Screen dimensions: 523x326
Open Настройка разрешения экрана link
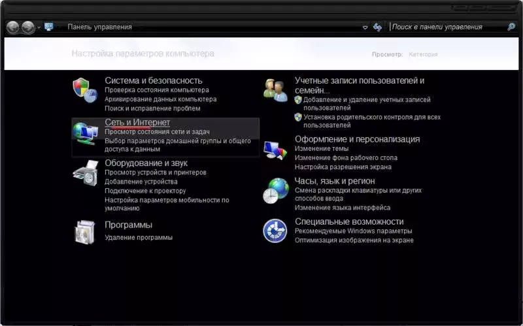tap(343, 167)
